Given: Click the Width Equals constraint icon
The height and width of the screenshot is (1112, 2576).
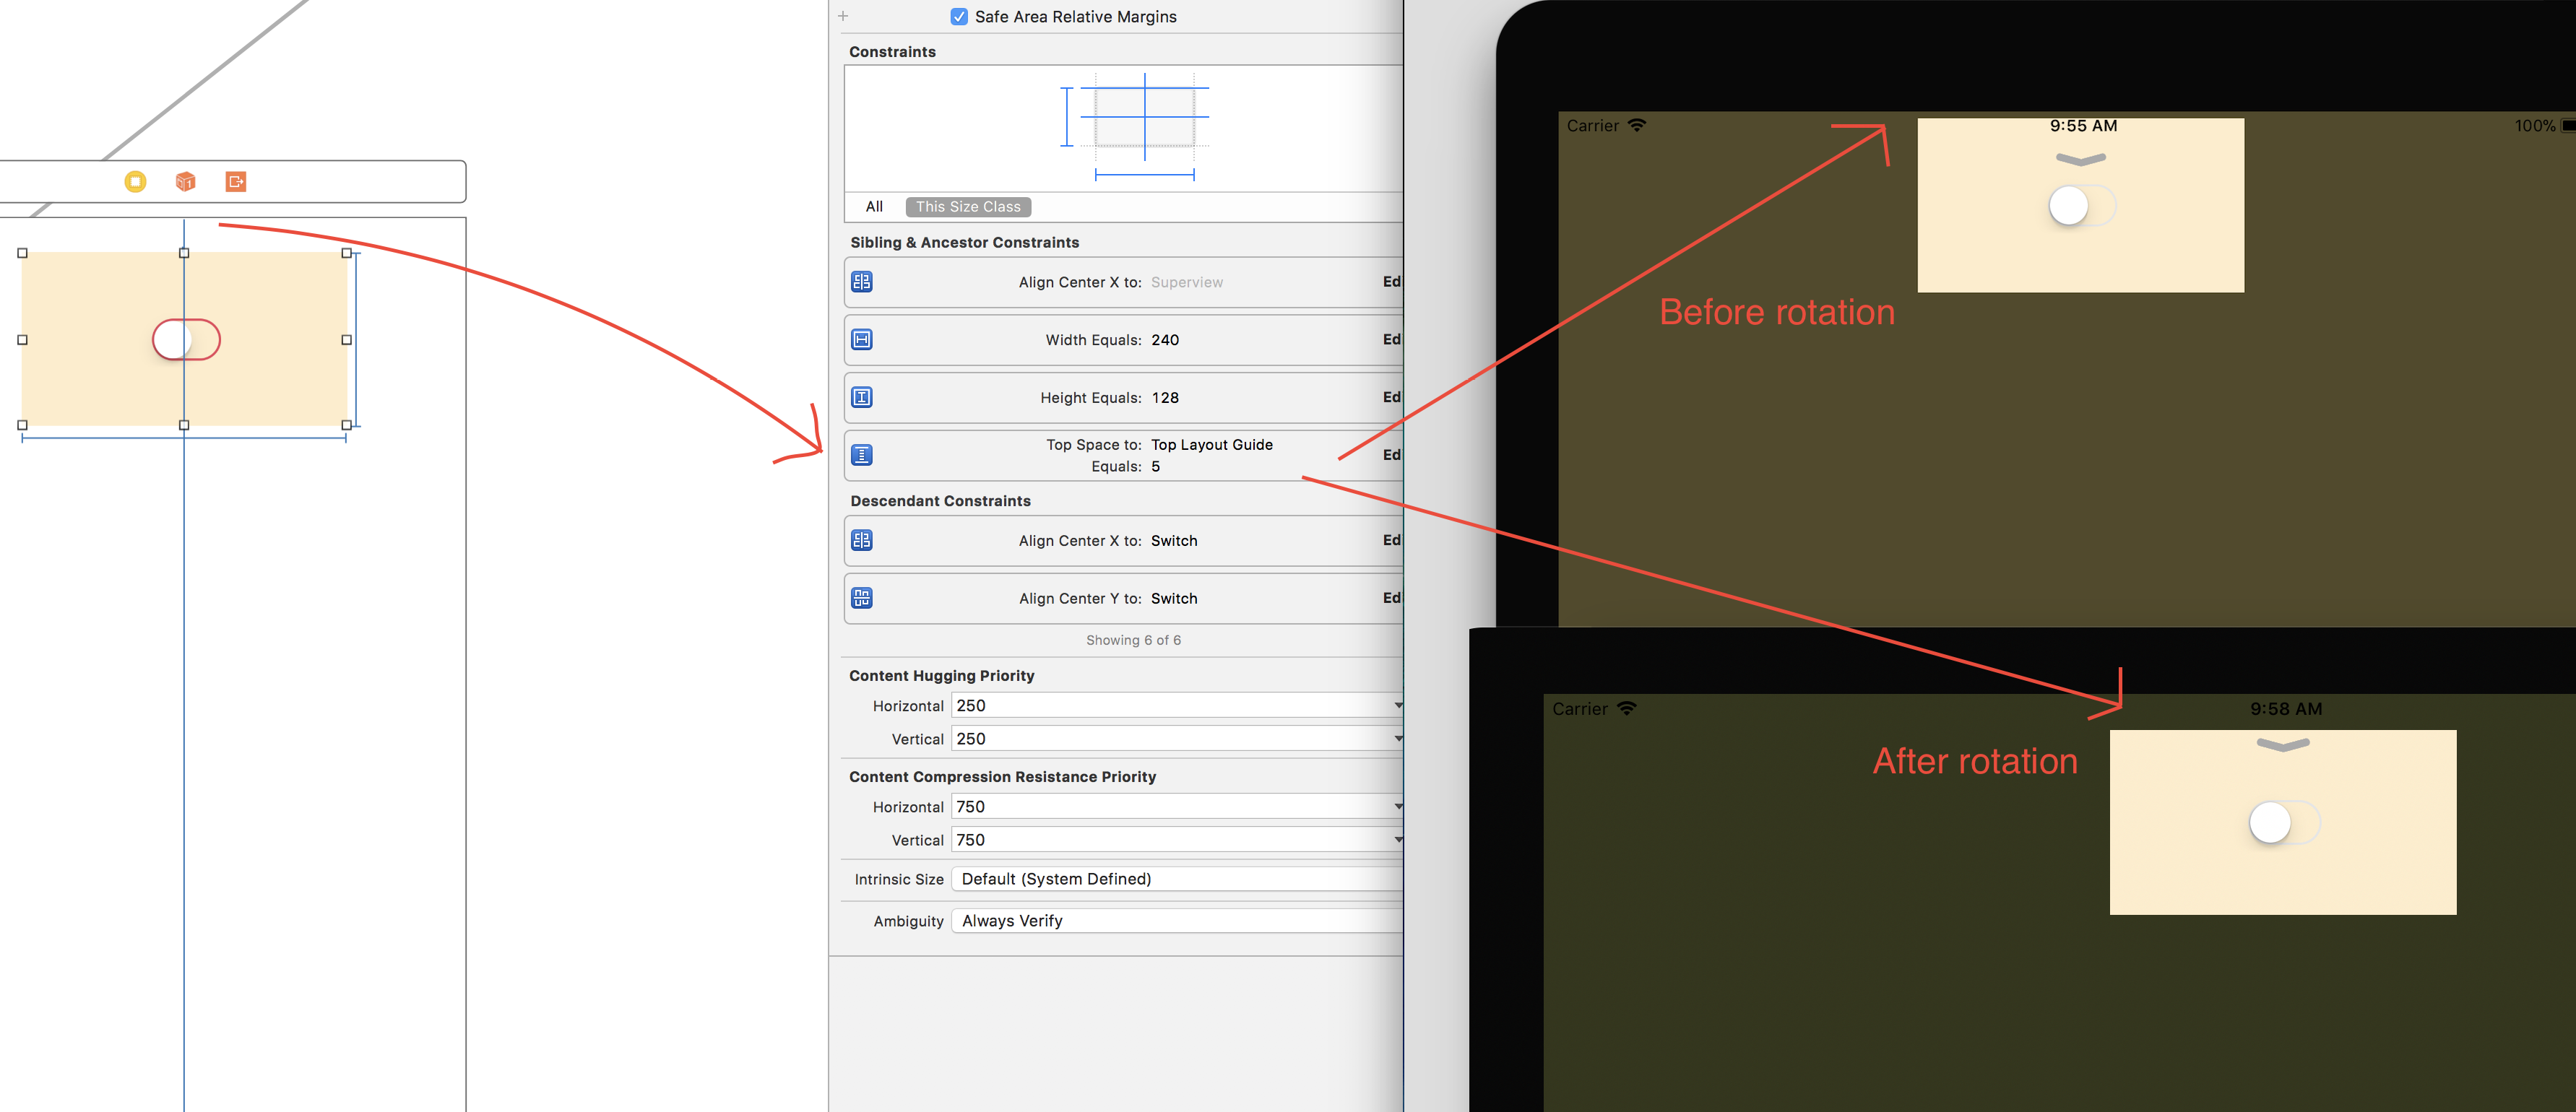Looking at the screenshot, I should click(x=861, y=340).
